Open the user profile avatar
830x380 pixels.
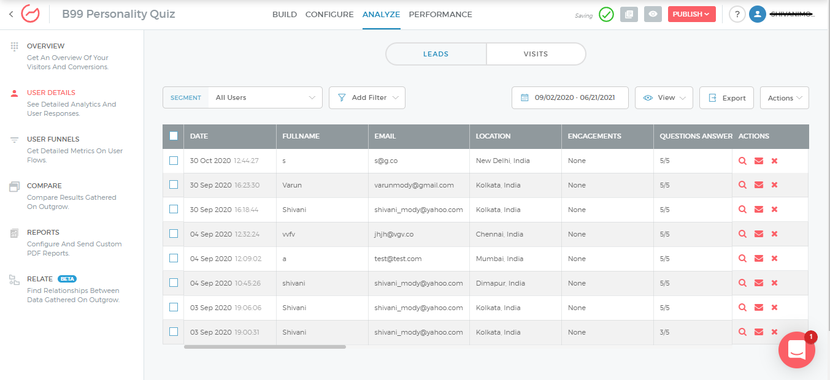coord(758,14)
